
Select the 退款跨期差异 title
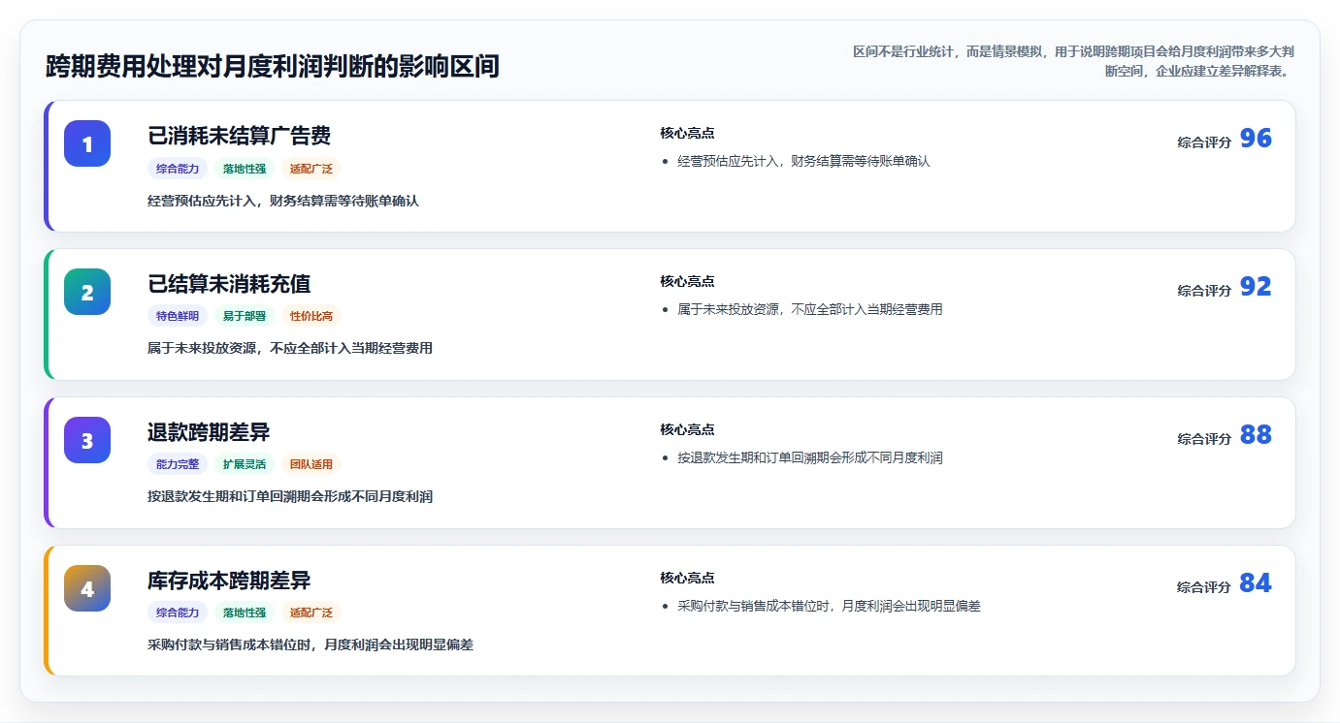click(209, 432)
